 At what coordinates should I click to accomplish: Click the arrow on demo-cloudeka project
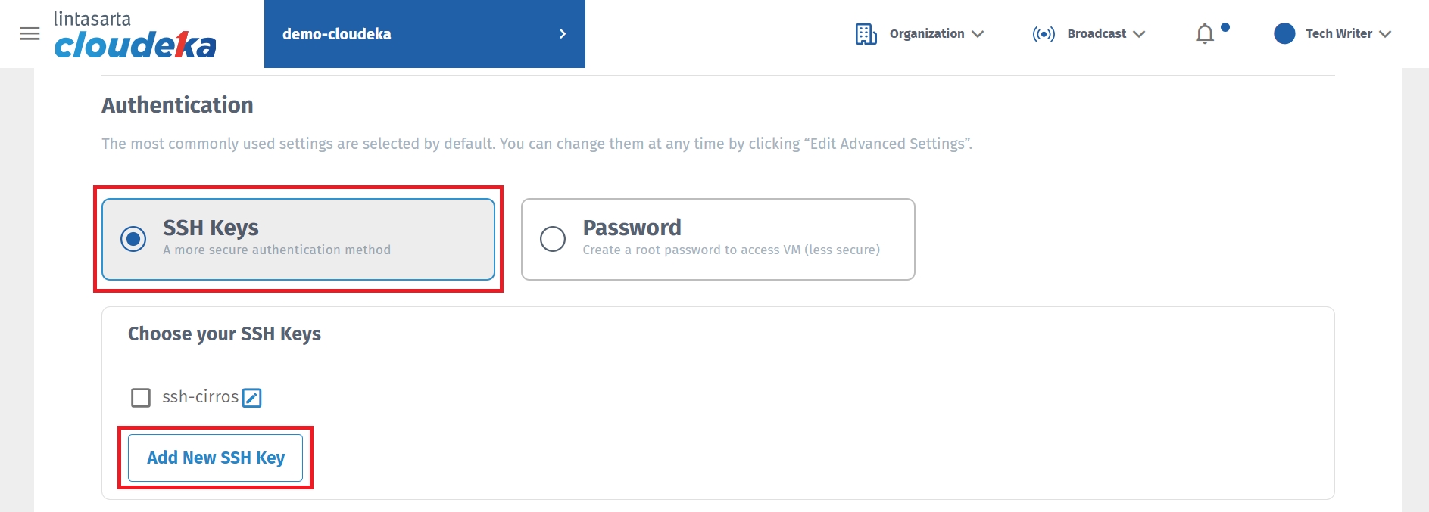(x=562, y=34)
